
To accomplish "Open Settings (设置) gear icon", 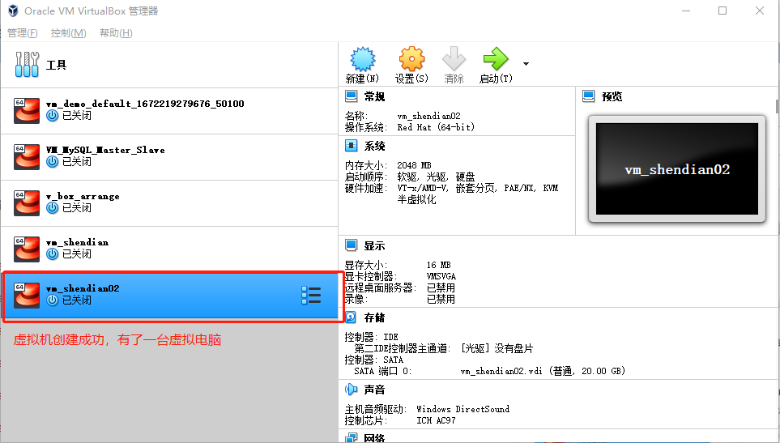I will click(411, 59).
